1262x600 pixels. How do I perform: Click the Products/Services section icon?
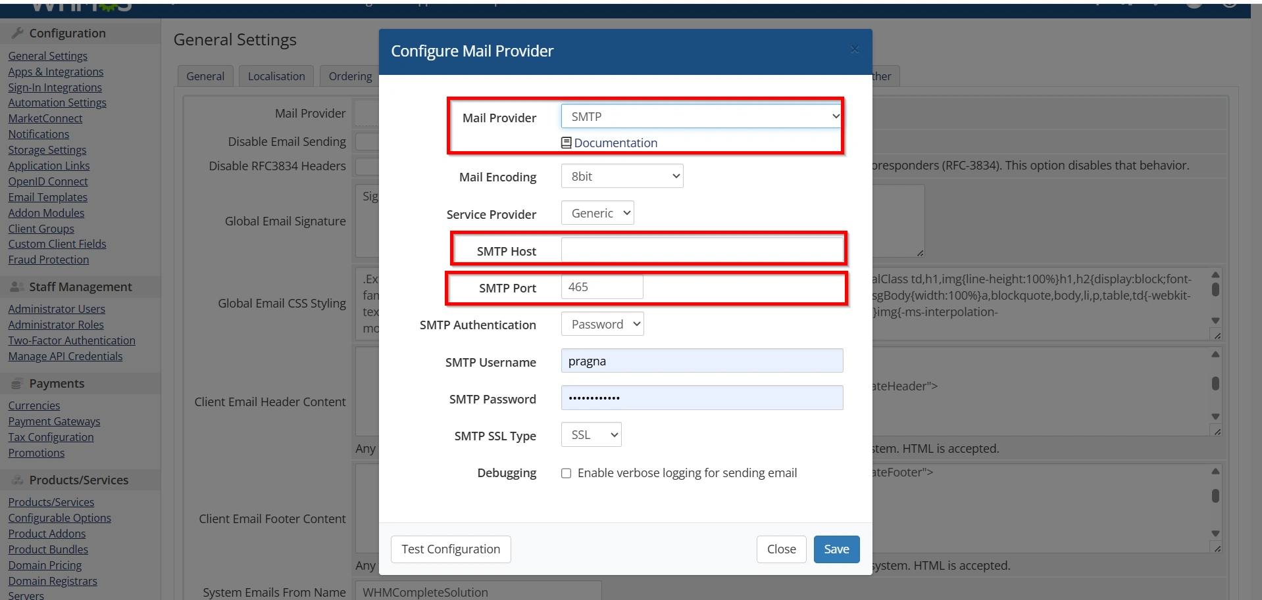click(18, 480)
